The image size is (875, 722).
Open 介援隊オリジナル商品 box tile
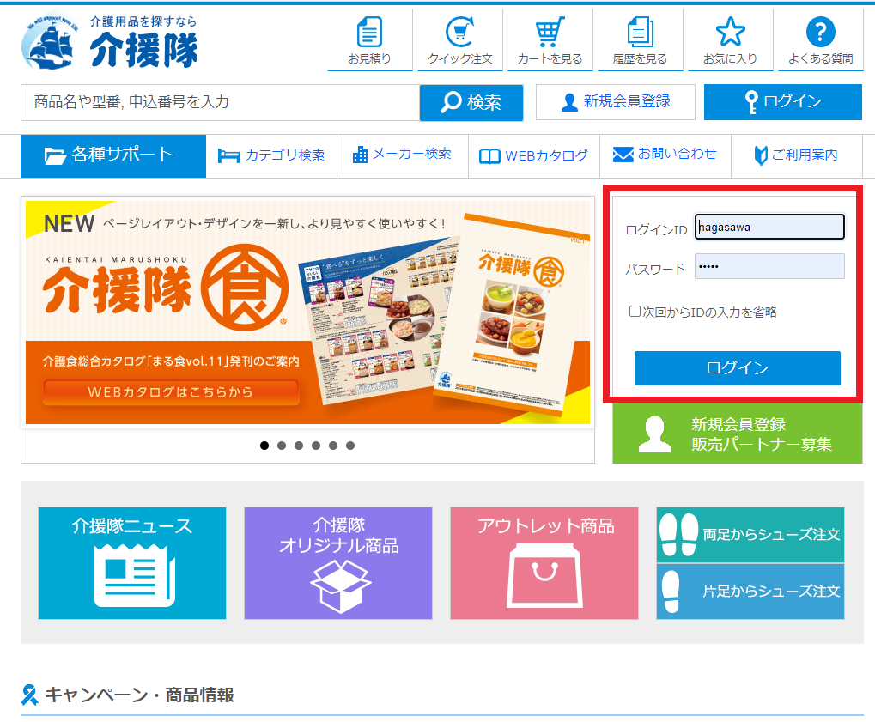pos(338,562)
